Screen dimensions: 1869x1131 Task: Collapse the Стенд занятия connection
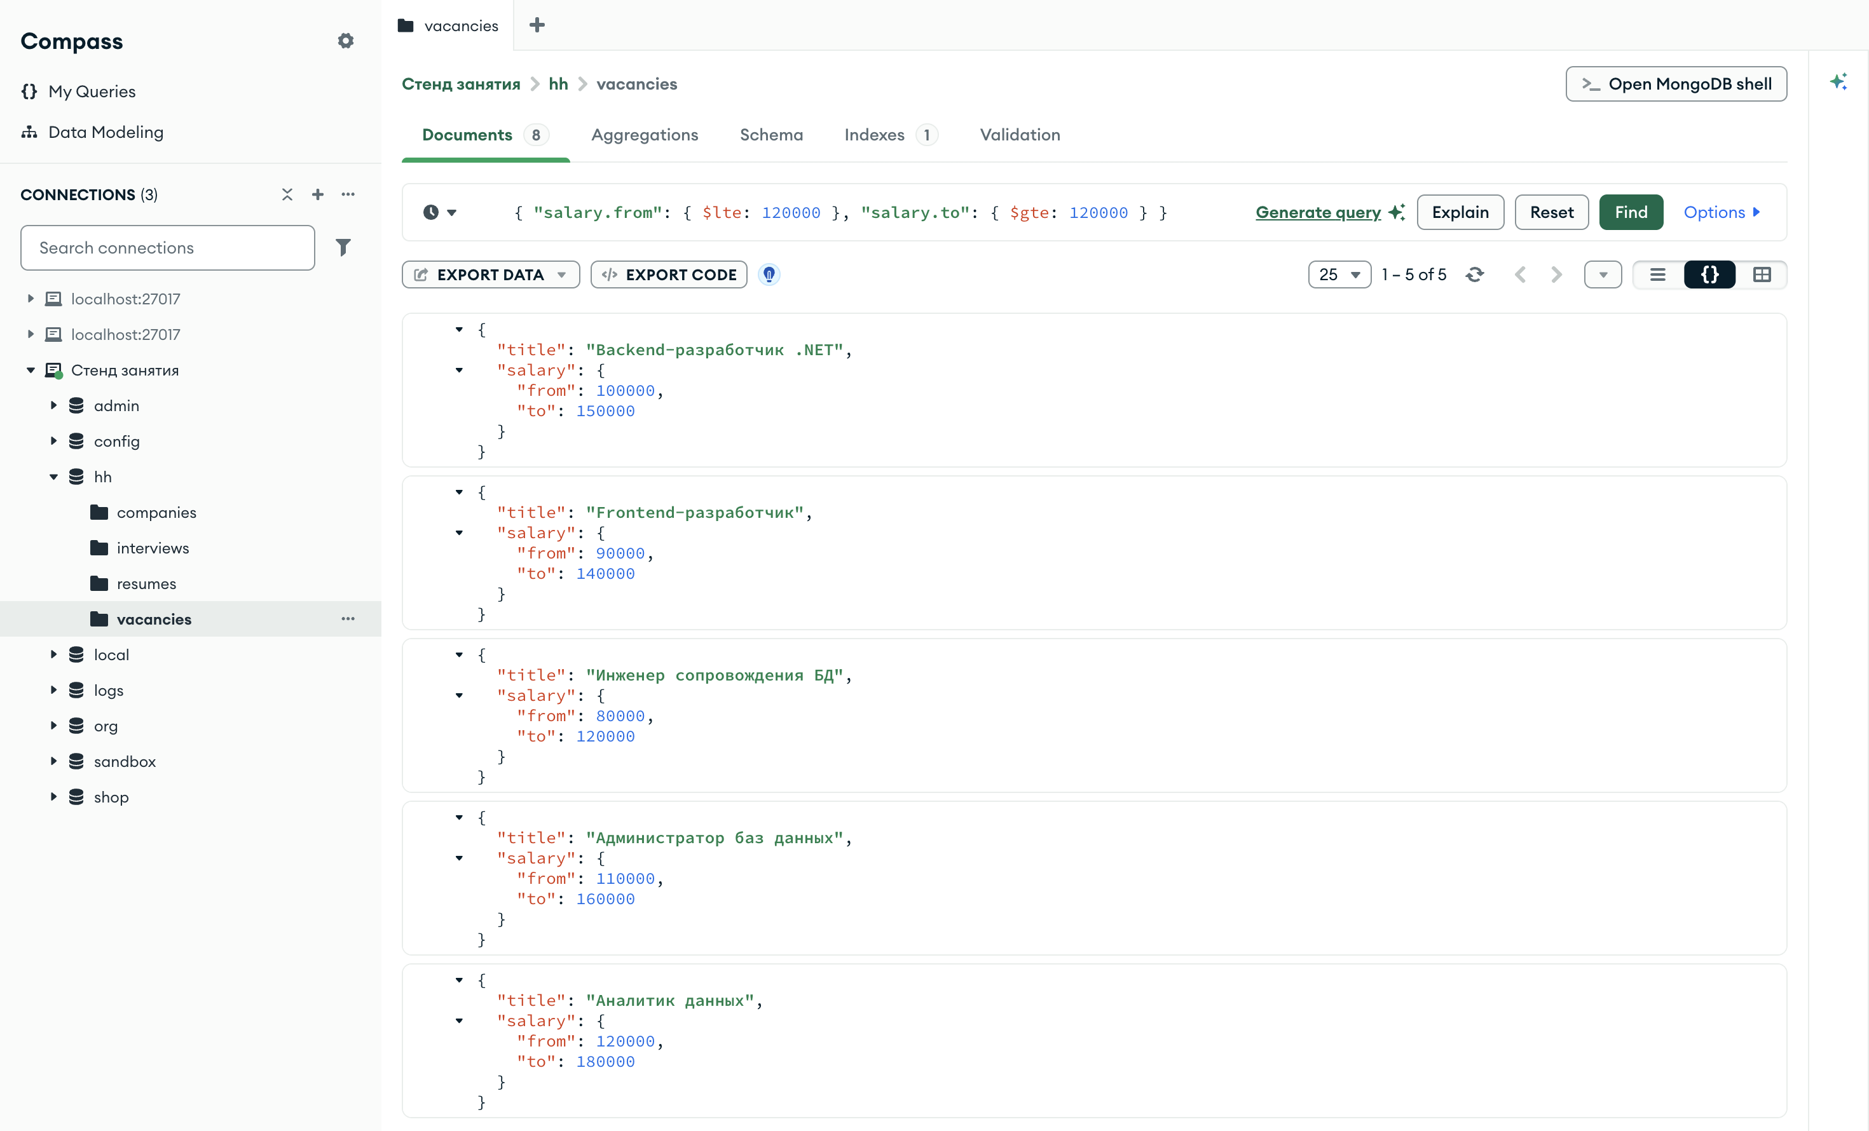pyautogui.click(x=31, y=370)
